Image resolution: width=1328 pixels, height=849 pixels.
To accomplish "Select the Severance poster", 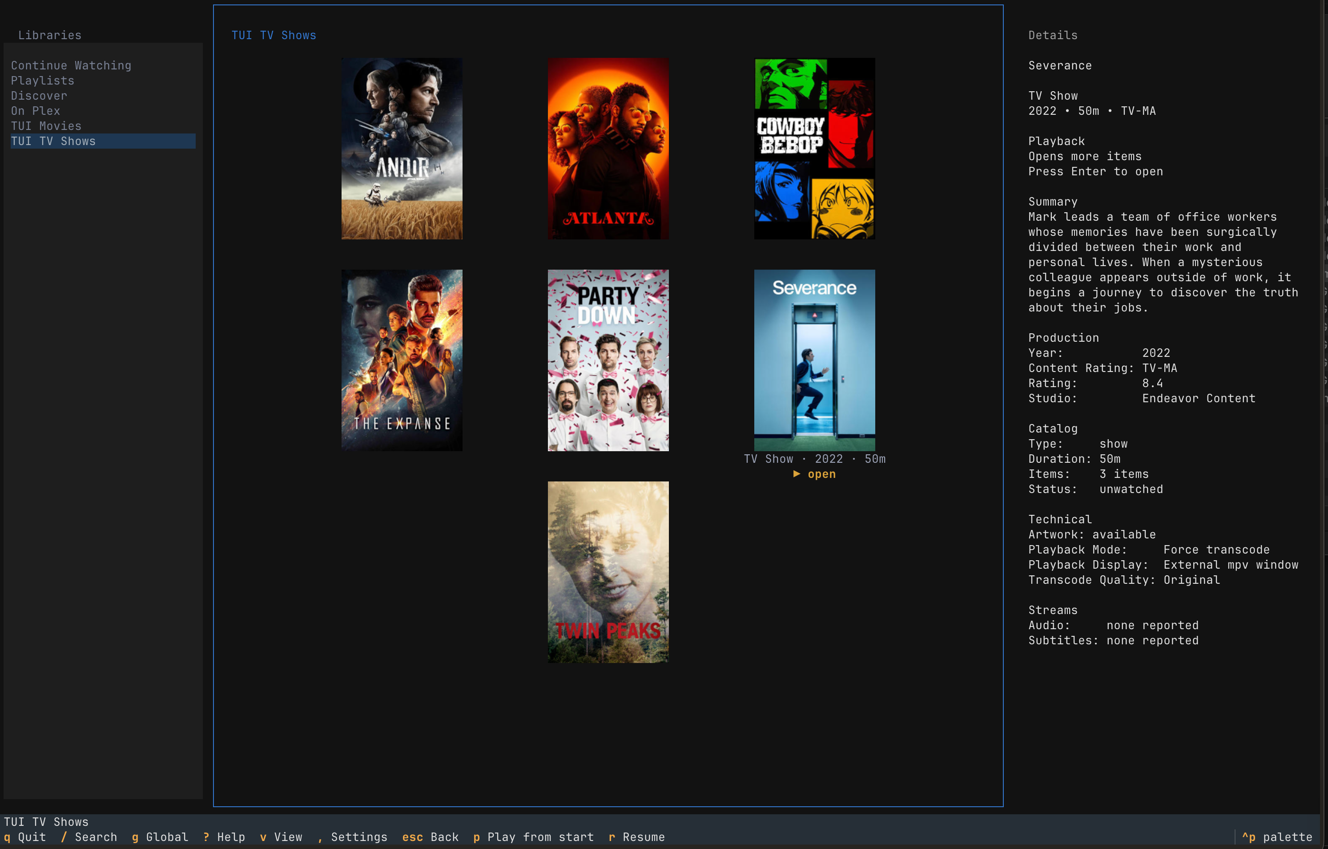I will [815, 360].
